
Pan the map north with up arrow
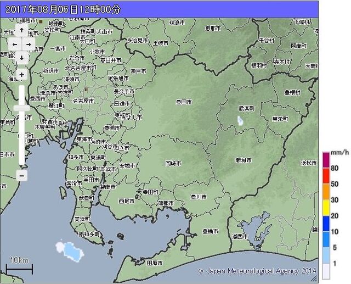click(x=22, y=30)
